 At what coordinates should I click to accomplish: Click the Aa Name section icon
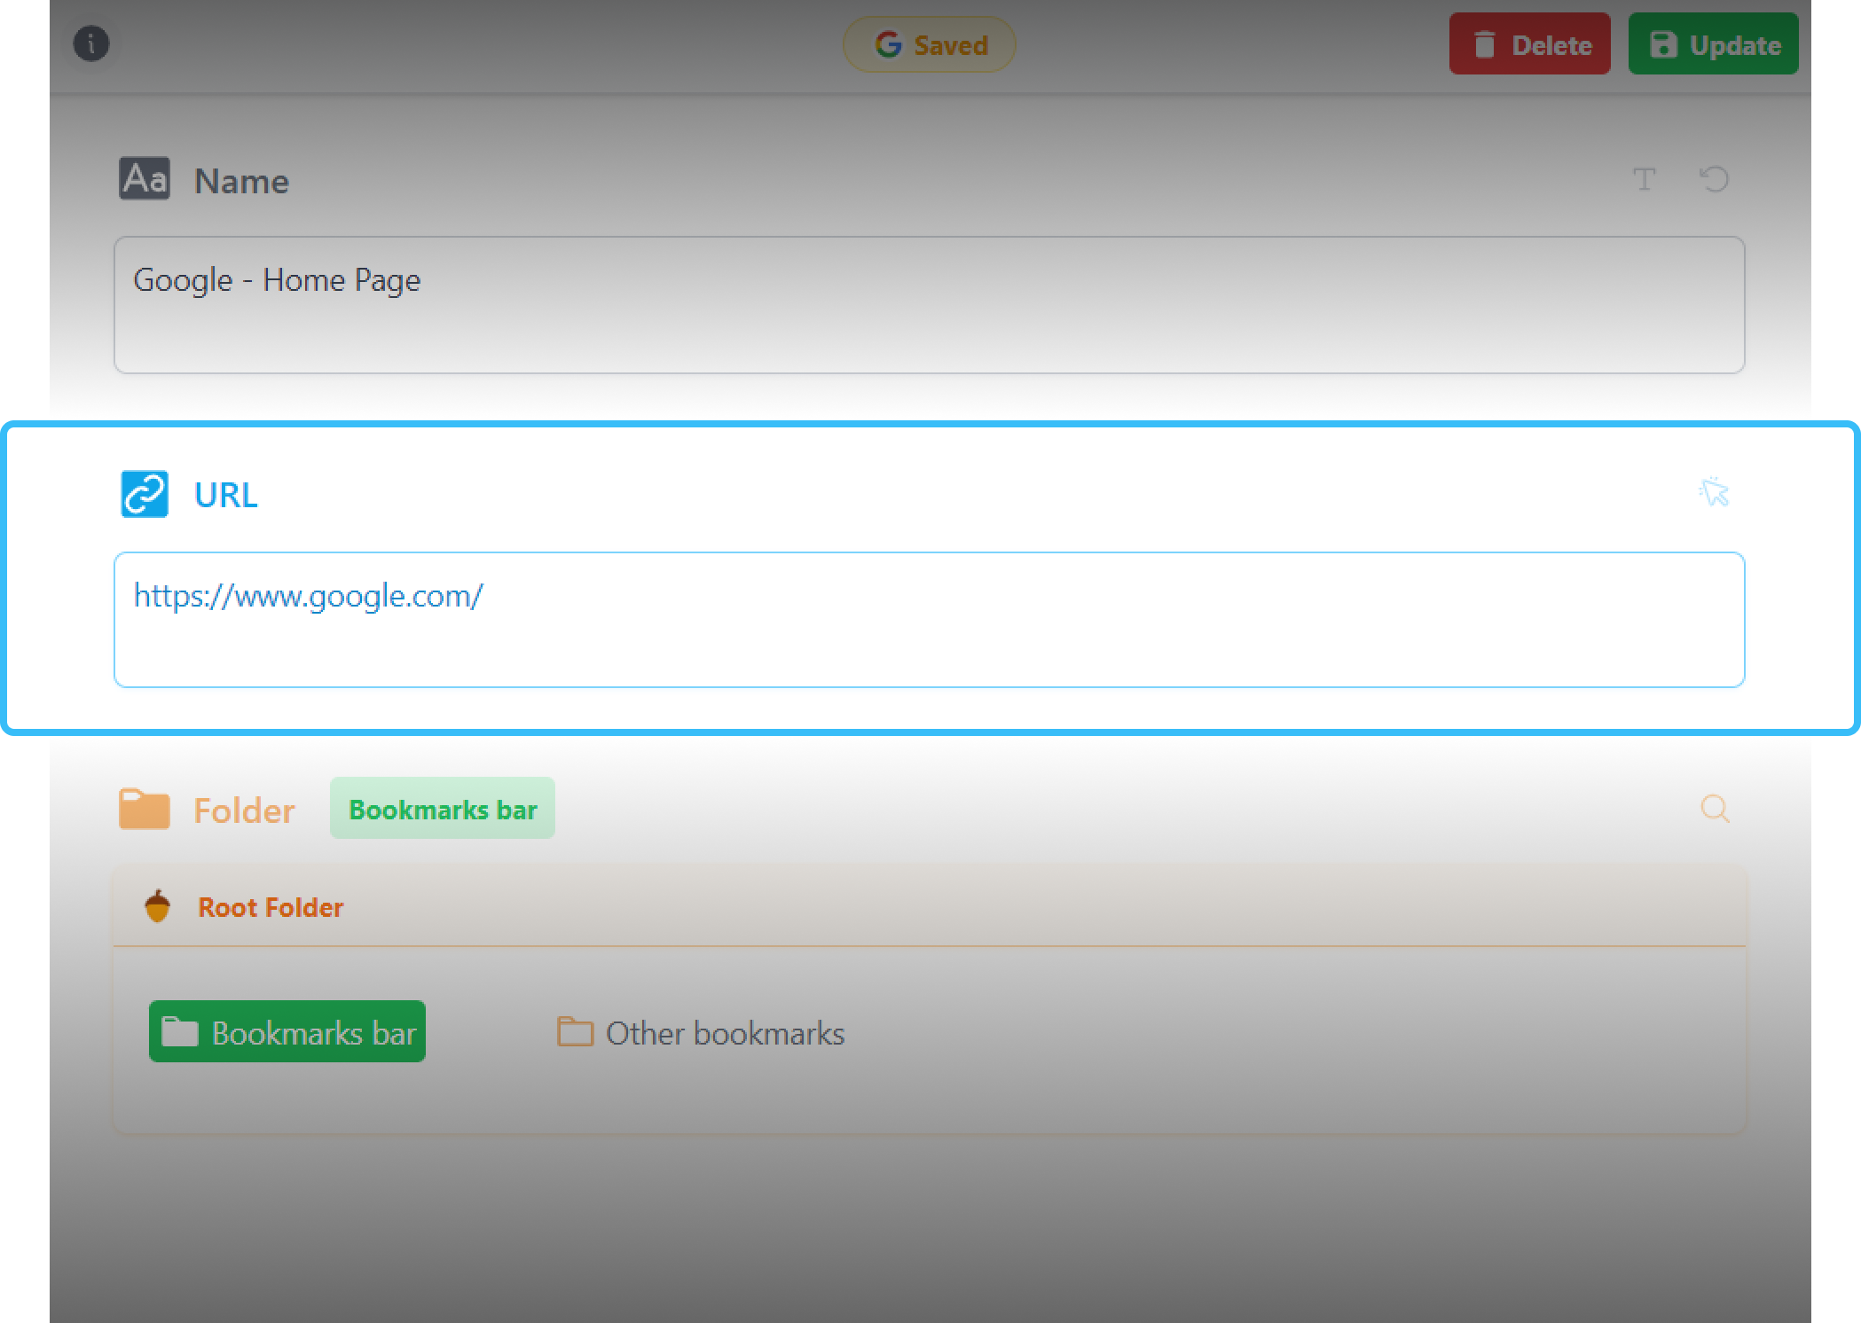pyautogui.click(x=145, y=179)
